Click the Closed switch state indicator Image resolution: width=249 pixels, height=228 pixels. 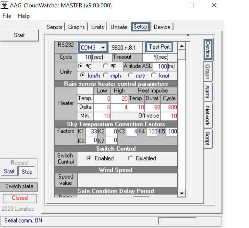[20, 198]
